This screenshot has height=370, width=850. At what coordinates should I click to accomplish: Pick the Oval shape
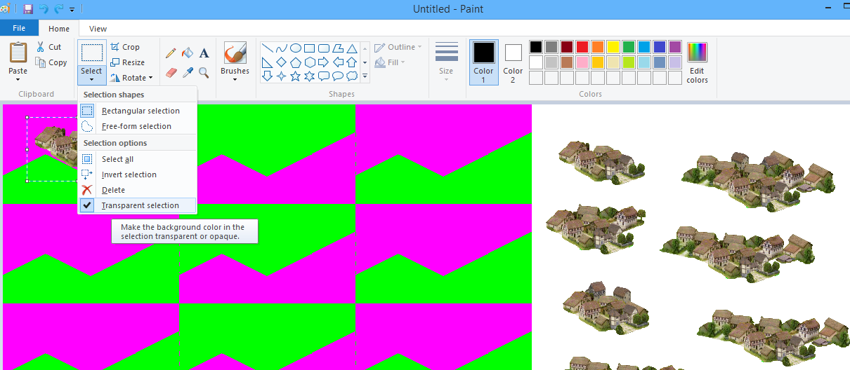click(x=296, y=48)
